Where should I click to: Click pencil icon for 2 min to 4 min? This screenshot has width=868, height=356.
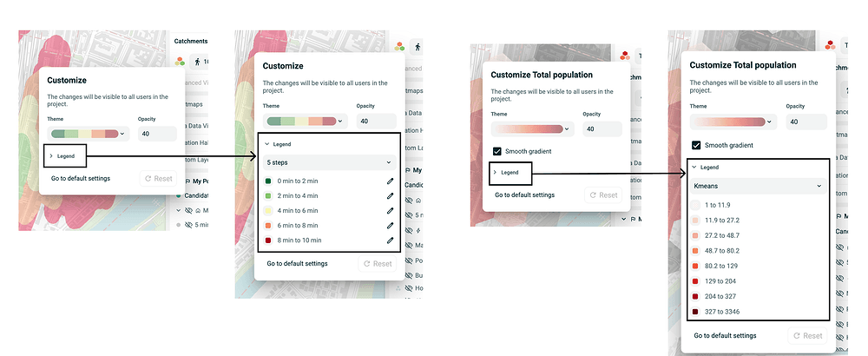(391, 195)
